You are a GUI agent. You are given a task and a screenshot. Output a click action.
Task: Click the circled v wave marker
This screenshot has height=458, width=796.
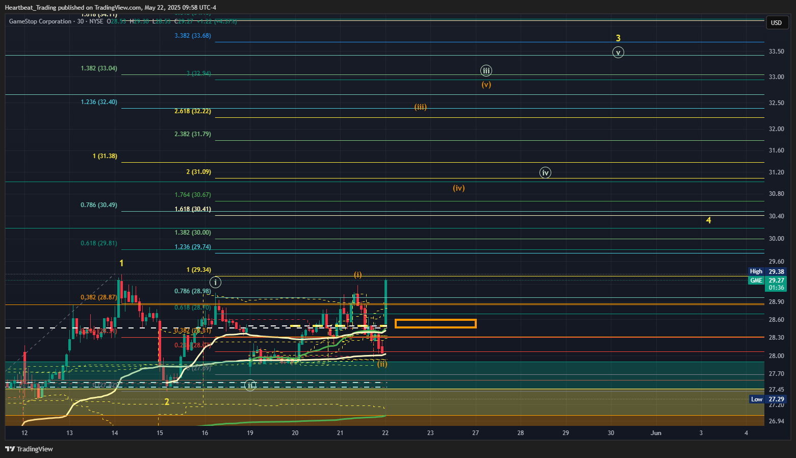click(618, 53)
